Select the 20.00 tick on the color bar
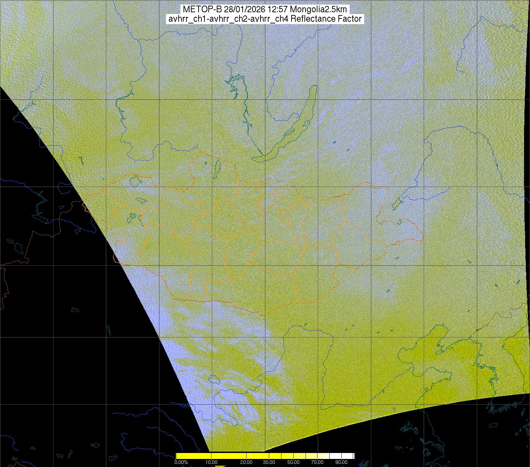 pos(246,462)
